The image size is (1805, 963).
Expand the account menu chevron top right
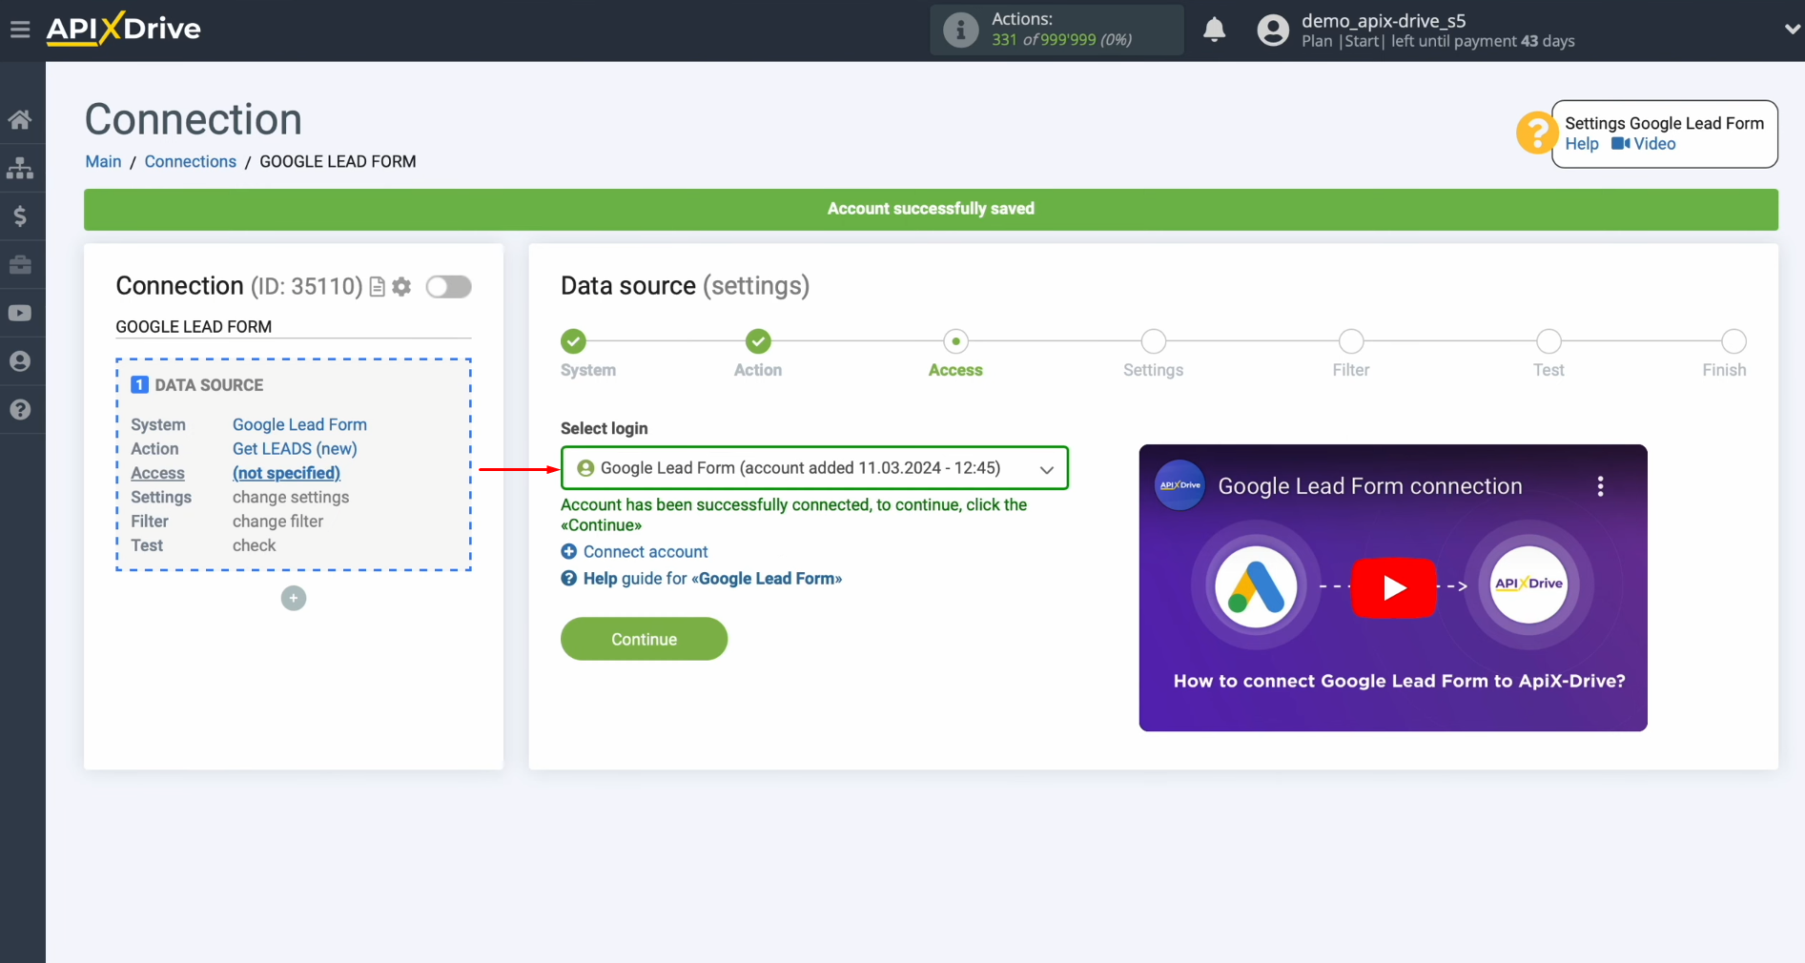pos(1791,29)
